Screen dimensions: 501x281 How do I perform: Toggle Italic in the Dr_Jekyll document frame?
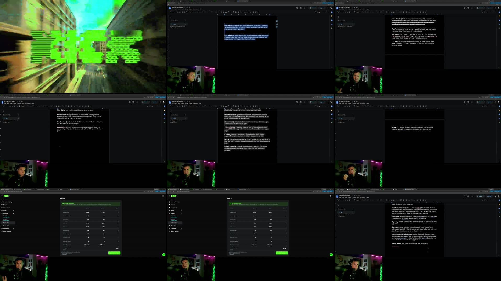tap(389, 12)
